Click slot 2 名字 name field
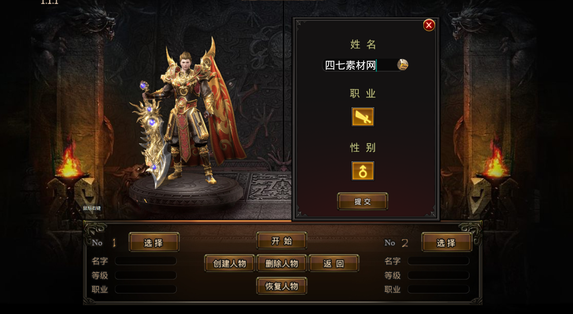This screenshot has height=314, width=573. (x=438, y=261)
